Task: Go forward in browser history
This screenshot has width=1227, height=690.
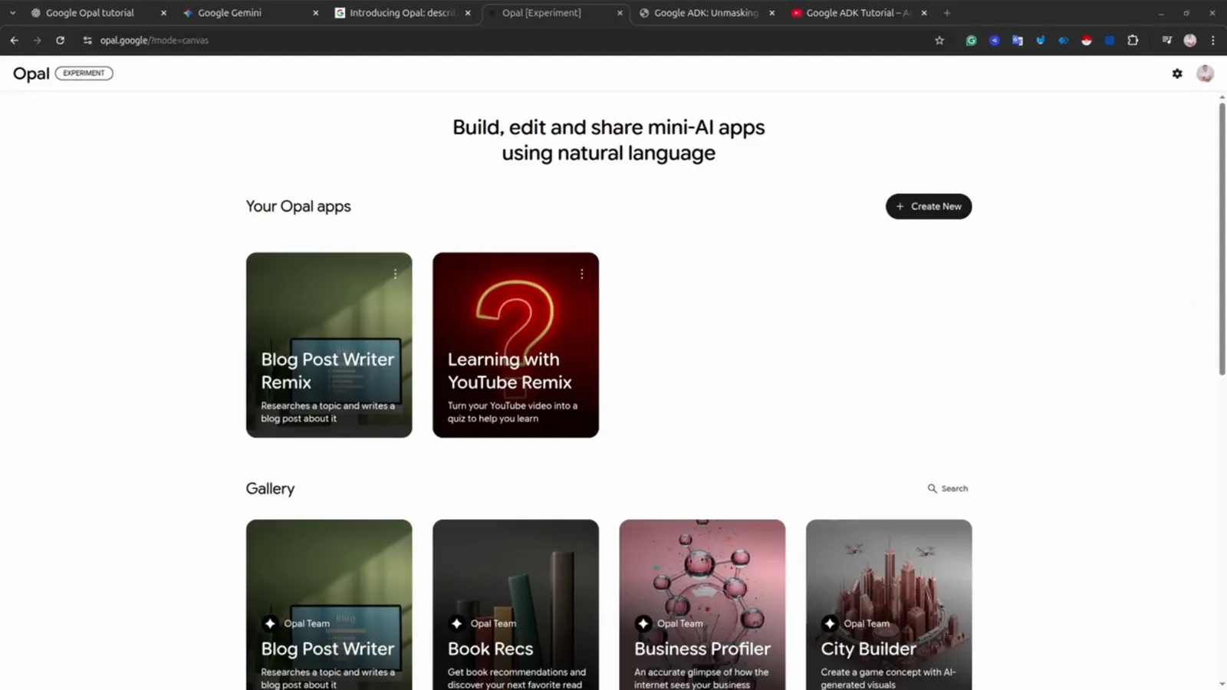Action: (x=37, y=41)
